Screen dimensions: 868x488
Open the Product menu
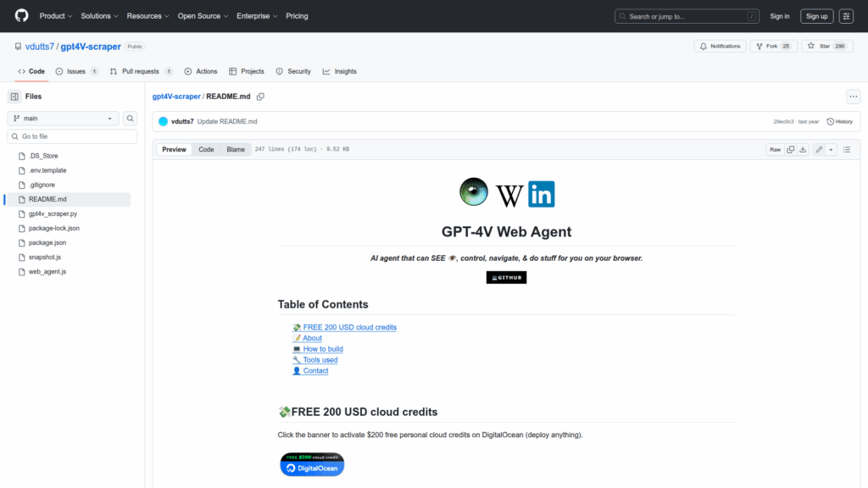click(56, 16)
